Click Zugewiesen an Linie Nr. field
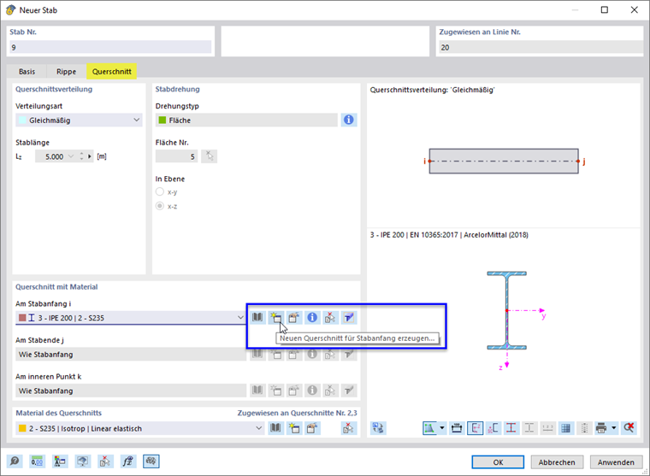 point(541,47)
